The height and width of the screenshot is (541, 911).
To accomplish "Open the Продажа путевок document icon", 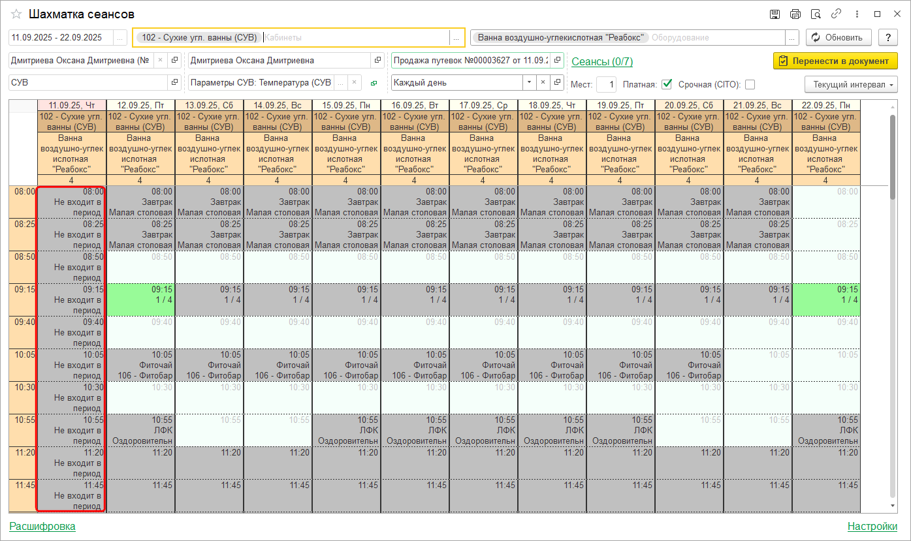I will tap(557, 61).
